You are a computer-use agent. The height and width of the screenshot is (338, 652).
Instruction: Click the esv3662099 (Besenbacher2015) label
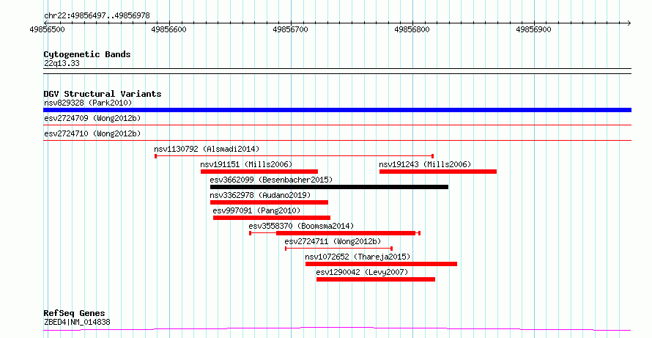point(271,180)
